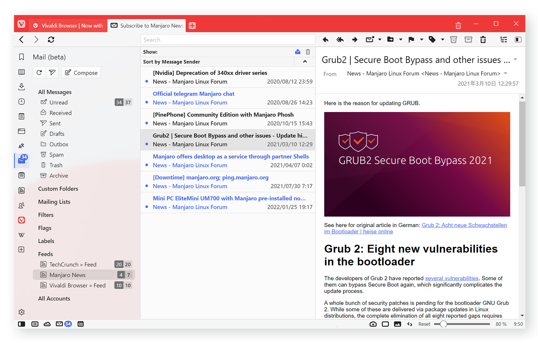
Task: Click the page zoom slider handle
Action: (x=444, y=324)
